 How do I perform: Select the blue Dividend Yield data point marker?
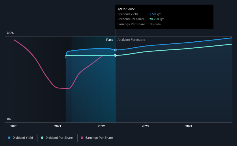[115, 50]
